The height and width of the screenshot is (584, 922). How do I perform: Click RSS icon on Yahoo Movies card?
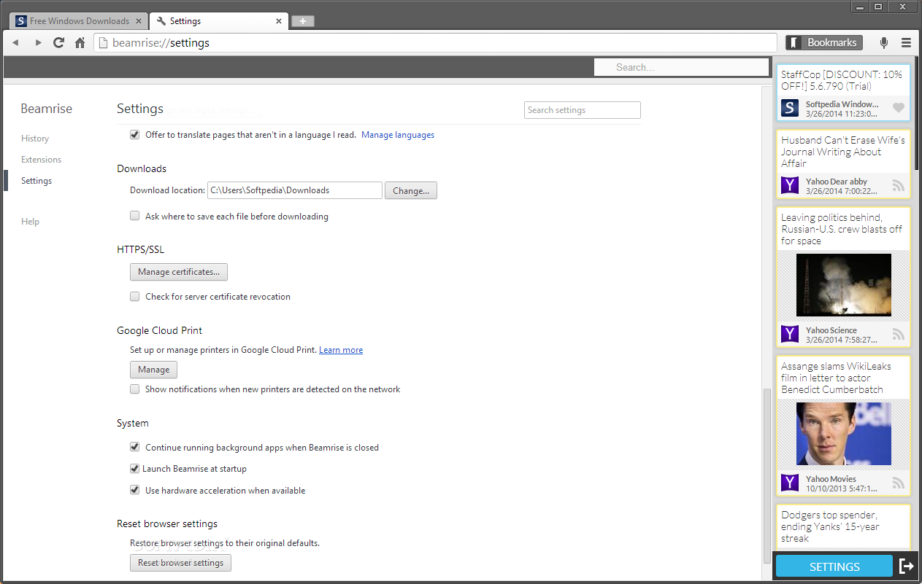[x=899, y=483]
